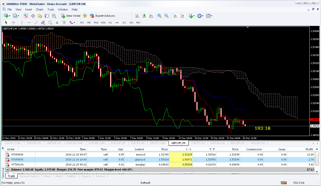Expand the Profiles dropdown arrow
Viewport: 321px width, 186px height.
click(19, 16)
